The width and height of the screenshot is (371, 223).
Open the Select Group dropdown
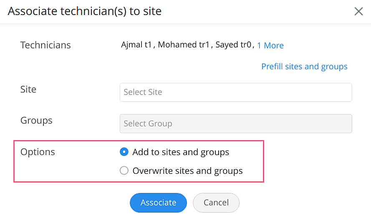pos(235,124)
